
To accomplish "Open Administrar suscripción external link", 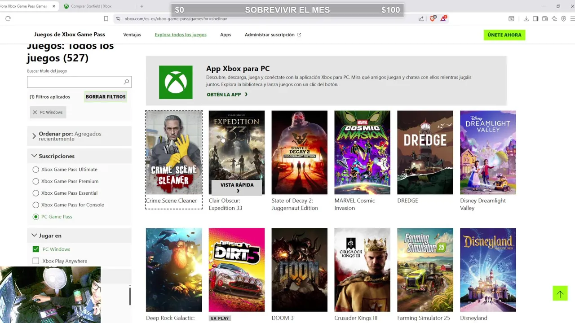I will coord(273,35).
